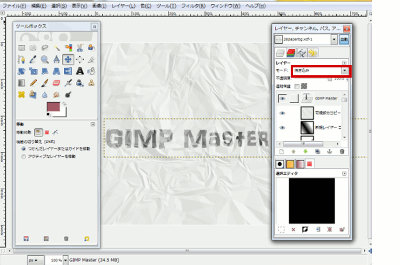
Task: Select the Blur/Sharpen droplet tool
Action: point(45,95)
